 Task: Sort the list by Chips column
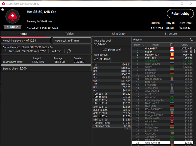185,45
